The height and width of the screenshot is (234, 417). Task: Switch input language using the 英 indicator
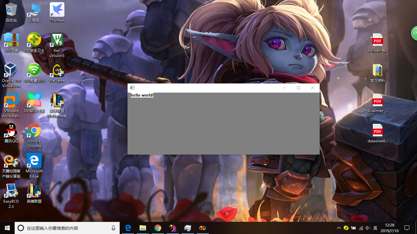[x=375, y=228]
